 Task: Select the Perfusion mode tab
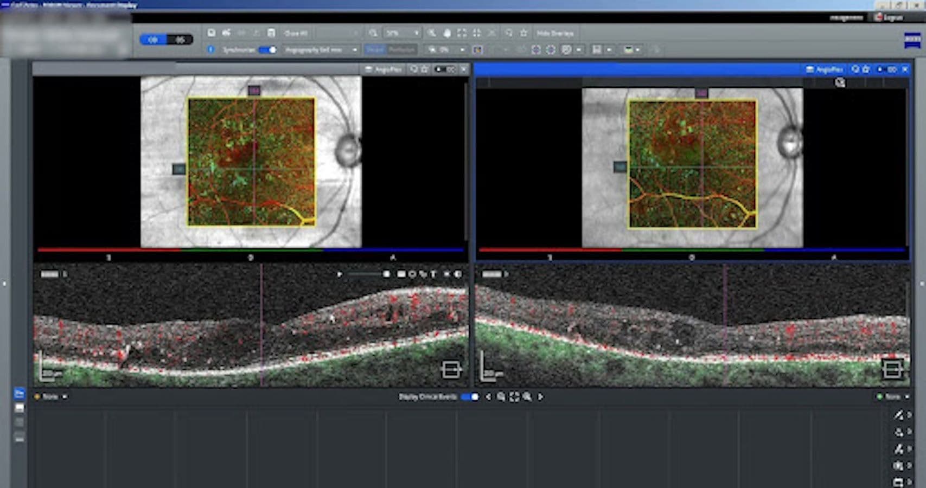tap(403, 49)
